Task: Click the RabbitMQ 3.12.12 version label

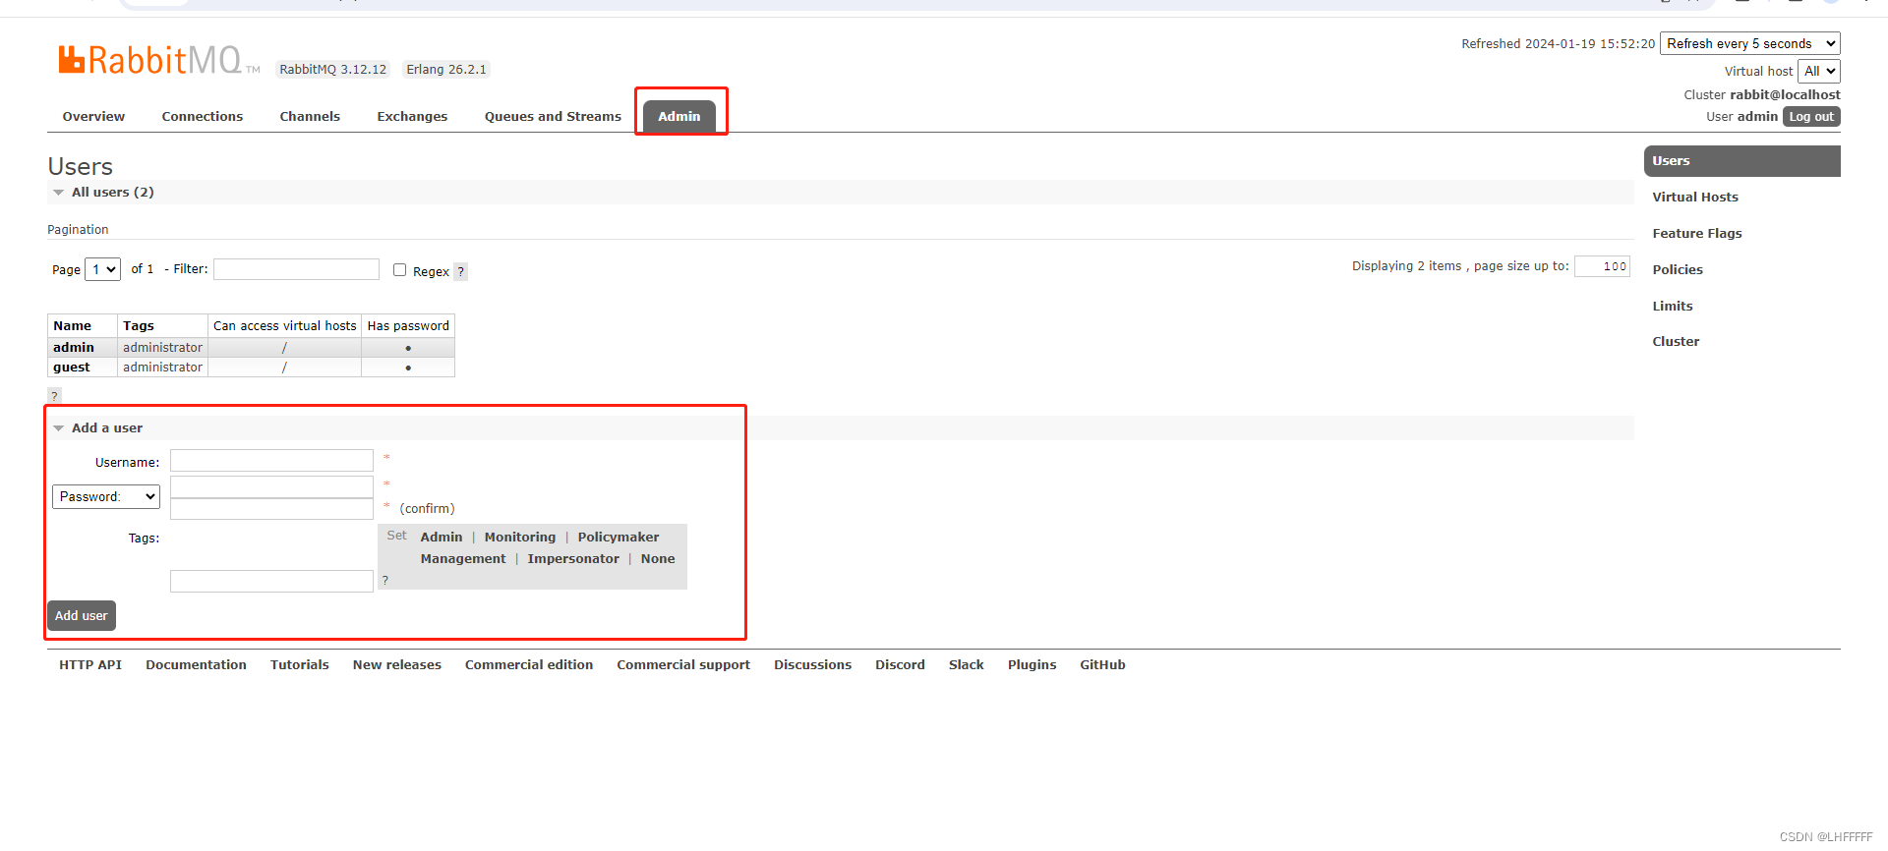Action: pos(333,69)
